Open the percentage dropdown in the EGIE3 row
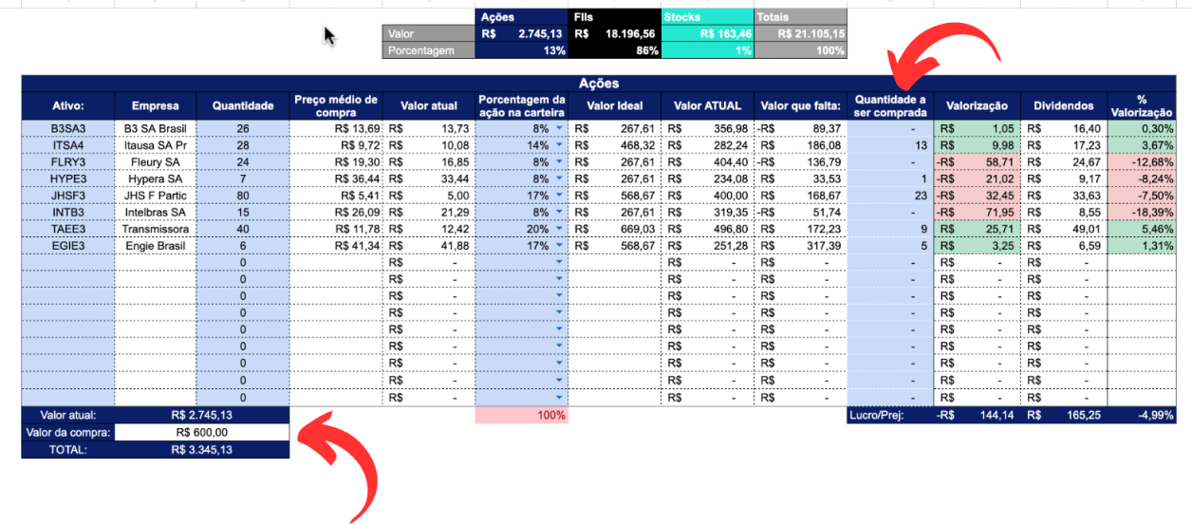The image size is (1192, 525). click(559, 246)
